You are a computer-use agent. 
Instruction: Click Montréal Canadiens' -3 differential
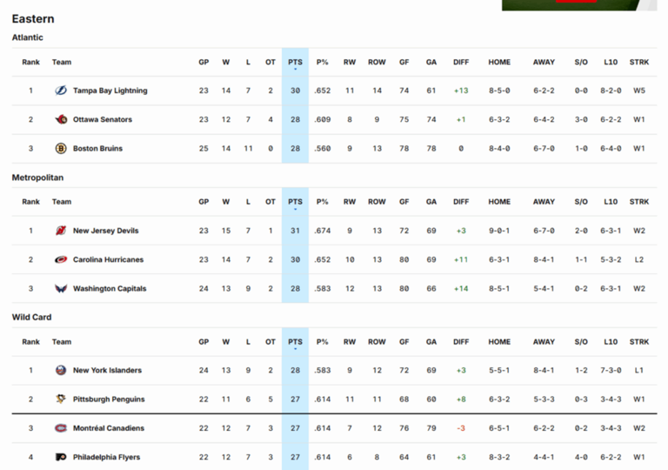(x=461, y=428)
